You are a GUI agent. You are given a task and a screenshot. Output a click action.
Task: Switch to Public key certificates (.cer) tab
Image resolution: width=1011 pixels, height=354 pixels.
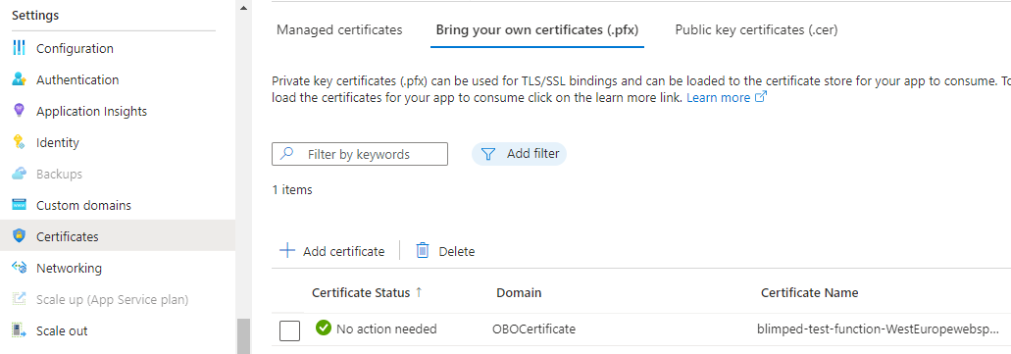point(756,29)
